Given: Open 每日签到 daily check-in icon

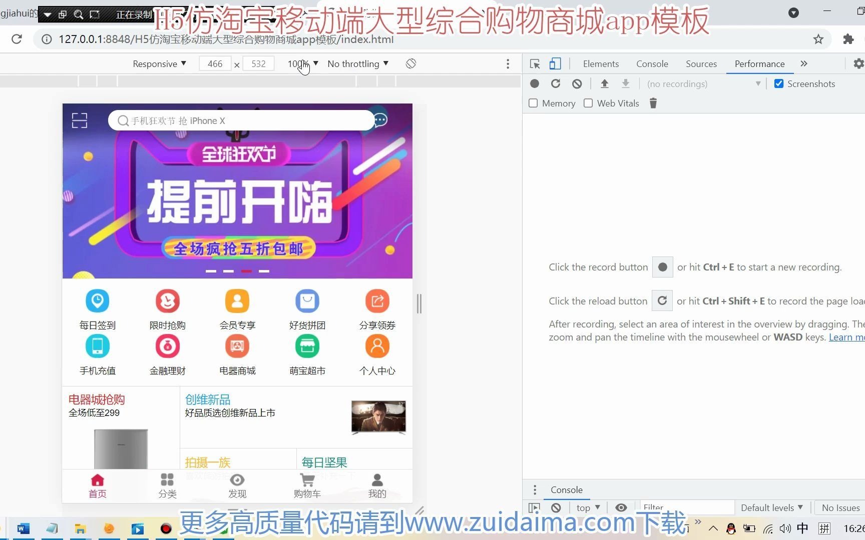Looking at the screenshot, I should coord(98,301).
